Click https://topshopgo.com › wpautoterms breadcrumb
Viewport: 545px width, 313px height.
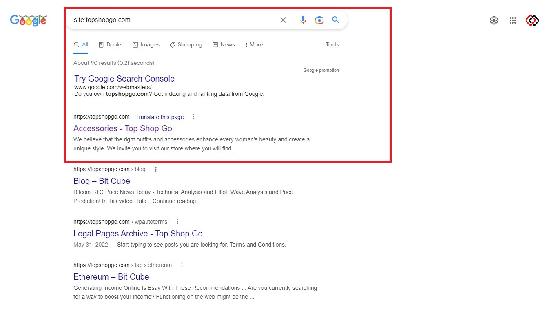coord(120,222)
